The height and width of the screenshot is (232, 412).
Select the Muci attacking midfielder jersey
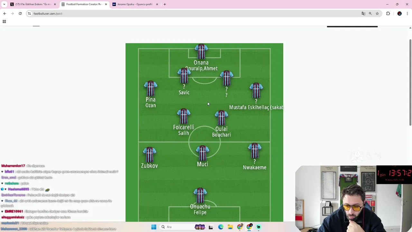[202, 153]
